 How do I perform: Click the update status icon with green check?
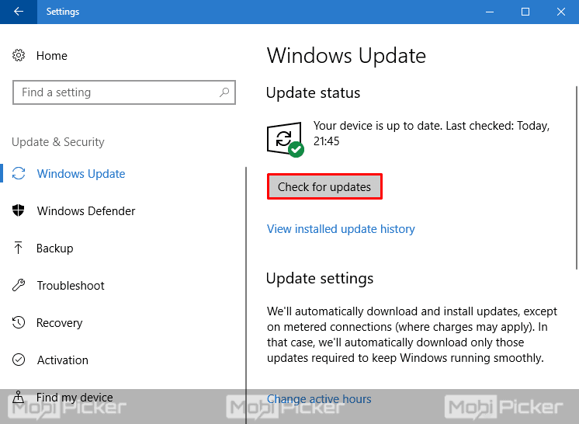coord(285,139)
